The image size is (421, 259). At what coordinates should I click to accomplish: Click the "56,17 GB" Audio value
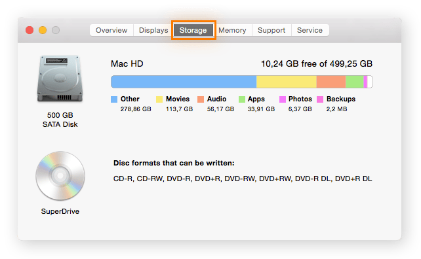pyautogui.click(x=220, y=109)
